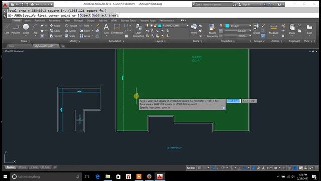Choose Subtract area option in command line
Image resolution: width=321 pixels, height=181 pixels.
pos(104,15)
